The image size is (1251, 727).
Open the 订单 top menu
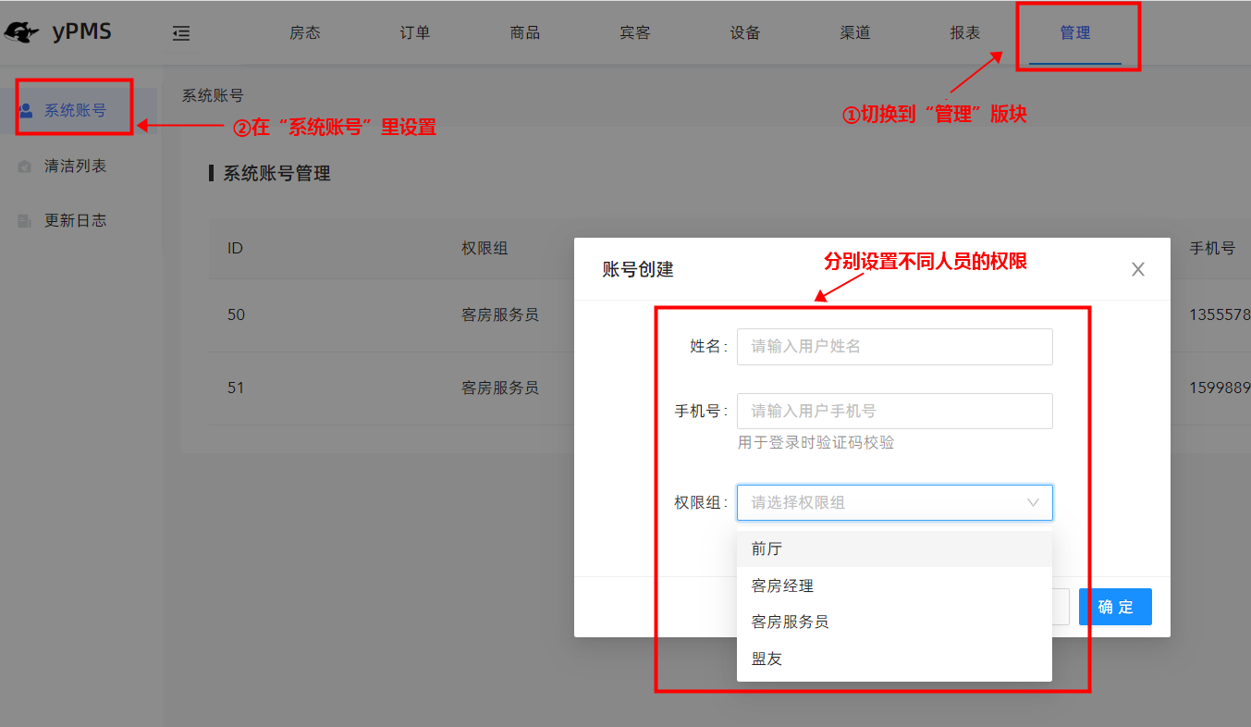(415, 33)
